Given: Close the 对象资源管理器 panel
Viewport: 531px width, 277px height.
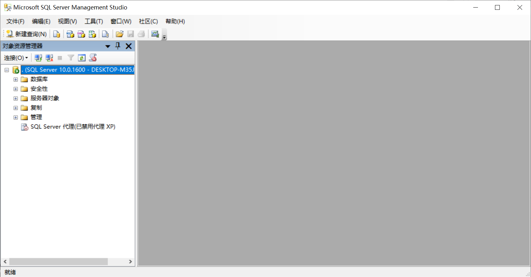Looking at the screenshot, I should (x=128, y=46).
